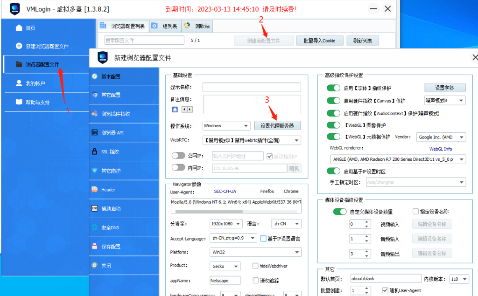Click the book icon beside 帮助与支持
Image resolution: width=478 pixels, height=296 pixels.
pyautogui.click(x=19, y=102)
